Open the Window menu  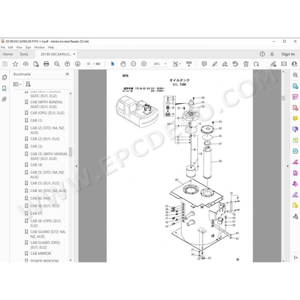click(x=39, y=47)
